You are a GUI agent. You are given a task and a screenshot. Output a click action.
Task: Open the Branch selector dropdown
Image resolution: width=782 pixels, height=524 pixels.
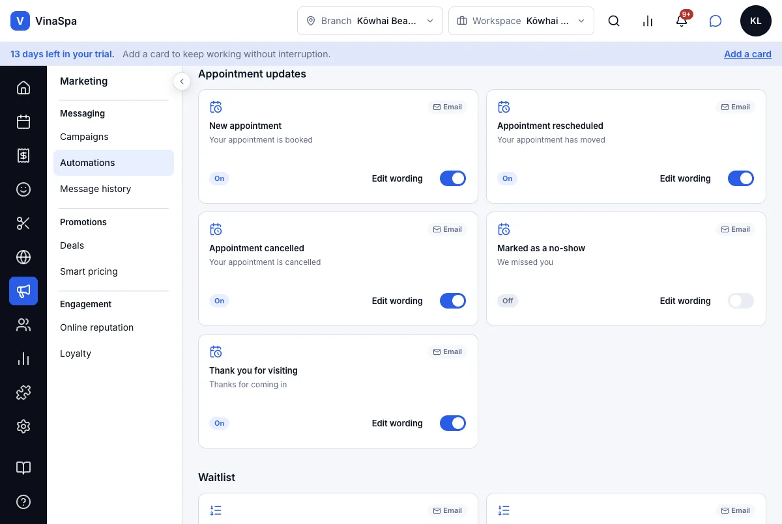tap(370, 21)
